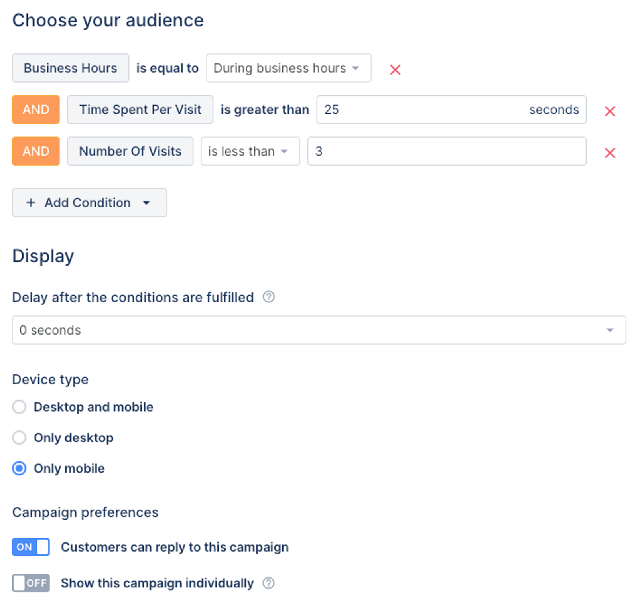Open the 0 seconds delay dropdown
The height and width of the screenshot is (609, 638).
319,330
